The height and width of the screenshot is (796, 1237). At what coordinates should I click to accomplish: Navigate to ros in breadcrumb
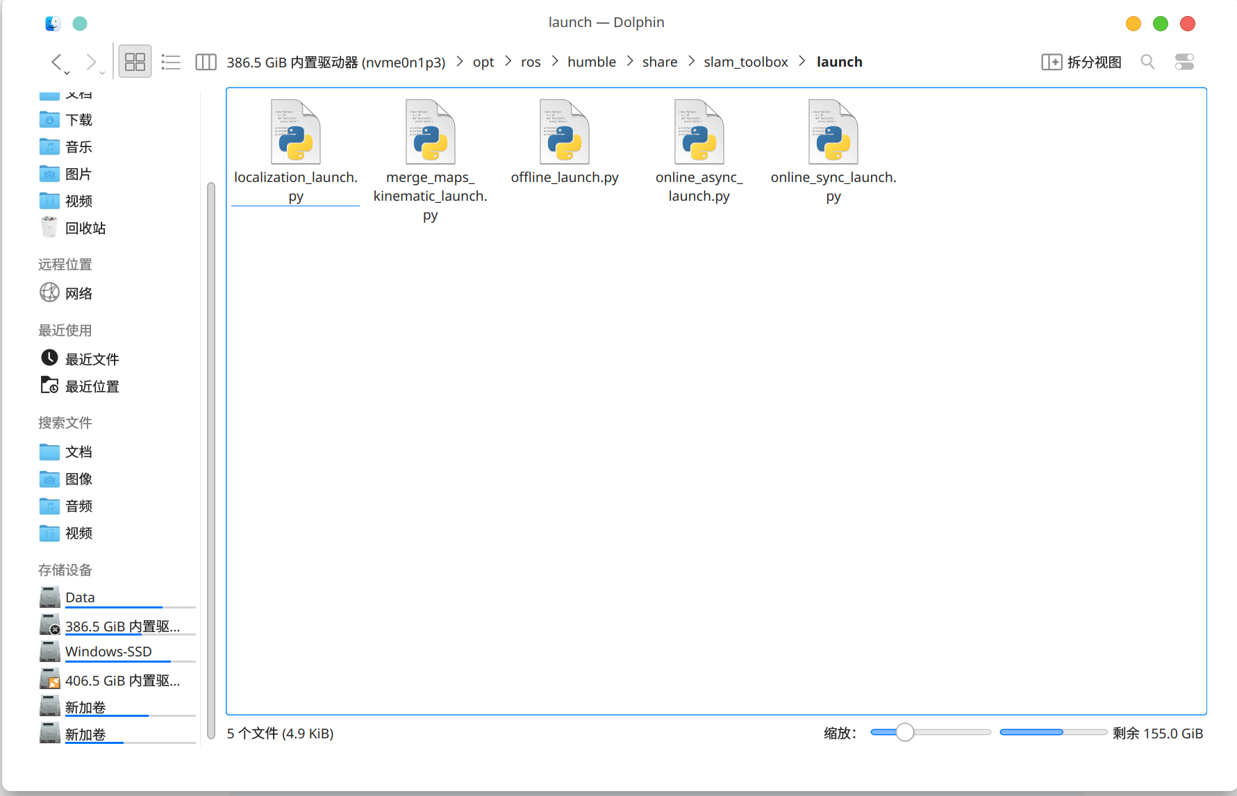click(x=531, y=62)
